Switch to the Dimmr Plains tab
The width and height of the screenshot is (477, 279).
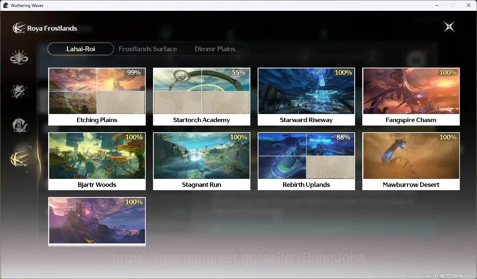click(215, 49)
